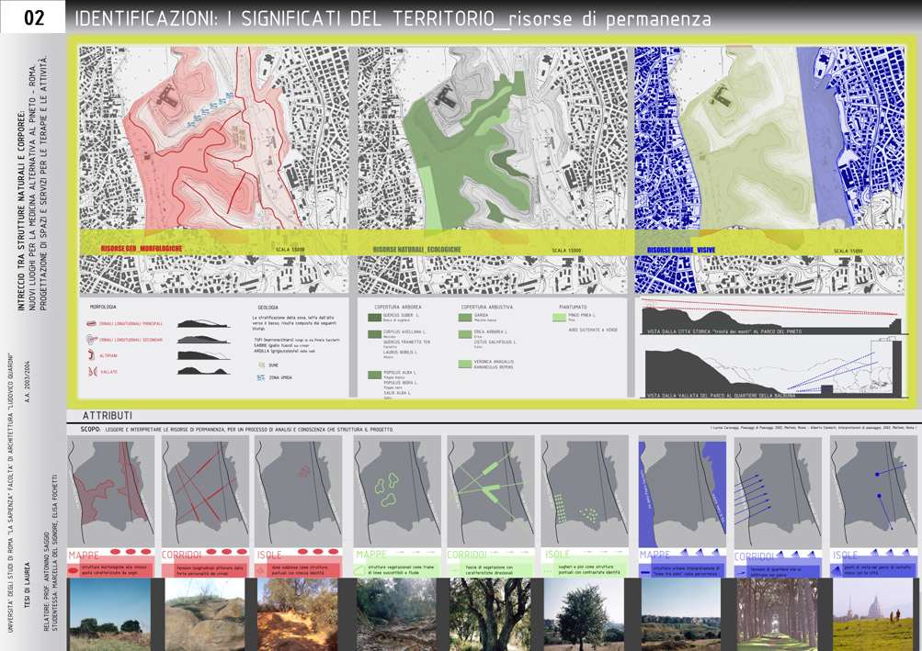This screenshot has height=651, width=922.
Task: Select the Quercus Suber green color swatch
Action: 374,317
